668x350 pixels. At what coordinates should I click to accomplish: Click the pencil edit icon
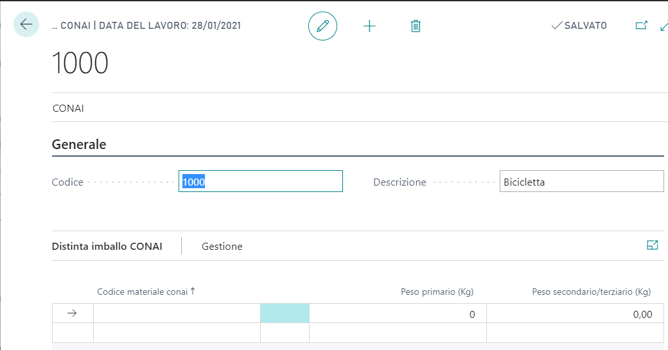click(322, 26)
